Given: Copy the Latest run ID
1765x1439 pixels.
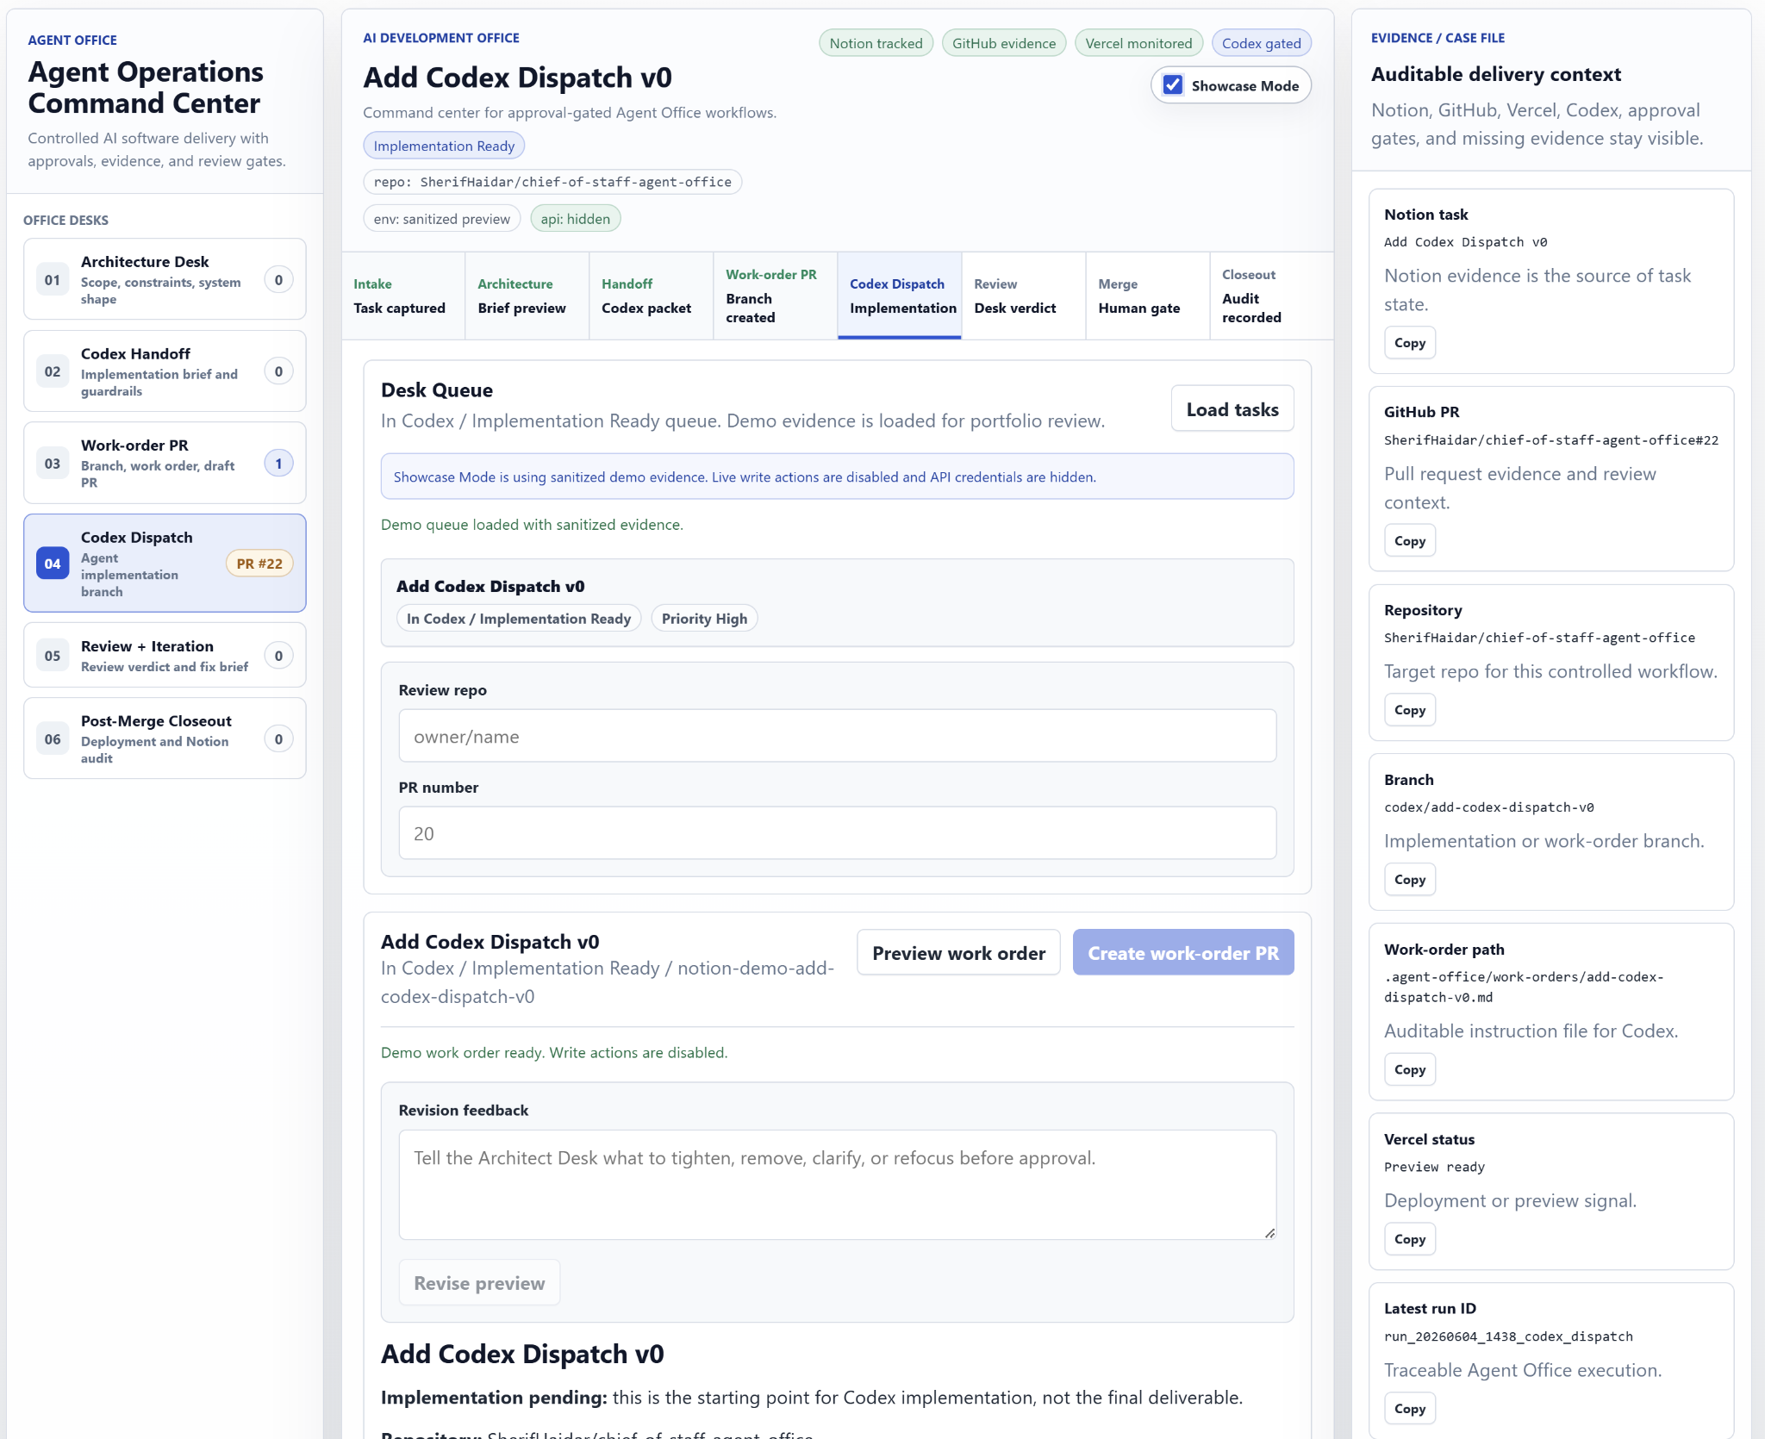Looking at the screenshot, I should (1410, 1409).
